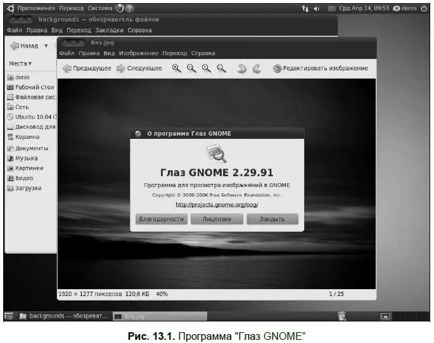Click the Лицензия button
This screenshot has height=343, width=434.
point(217,219)
